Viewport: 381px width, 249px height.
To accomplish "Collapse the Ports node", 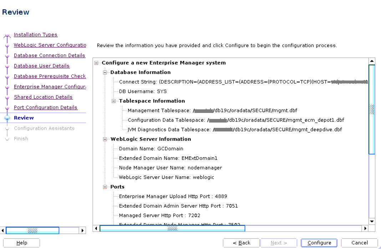I will pyautogui.click(x=105, y=187).
